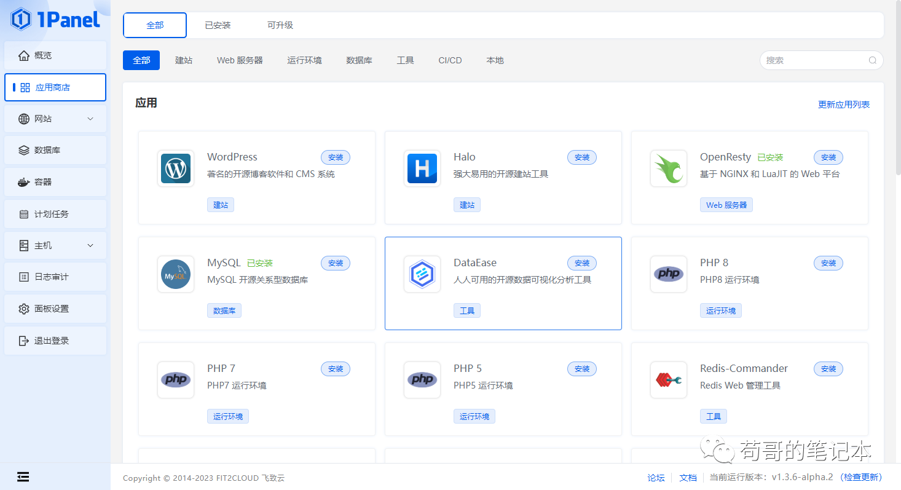
Task: Click the search magnifier icon
Action: (873, 60)
